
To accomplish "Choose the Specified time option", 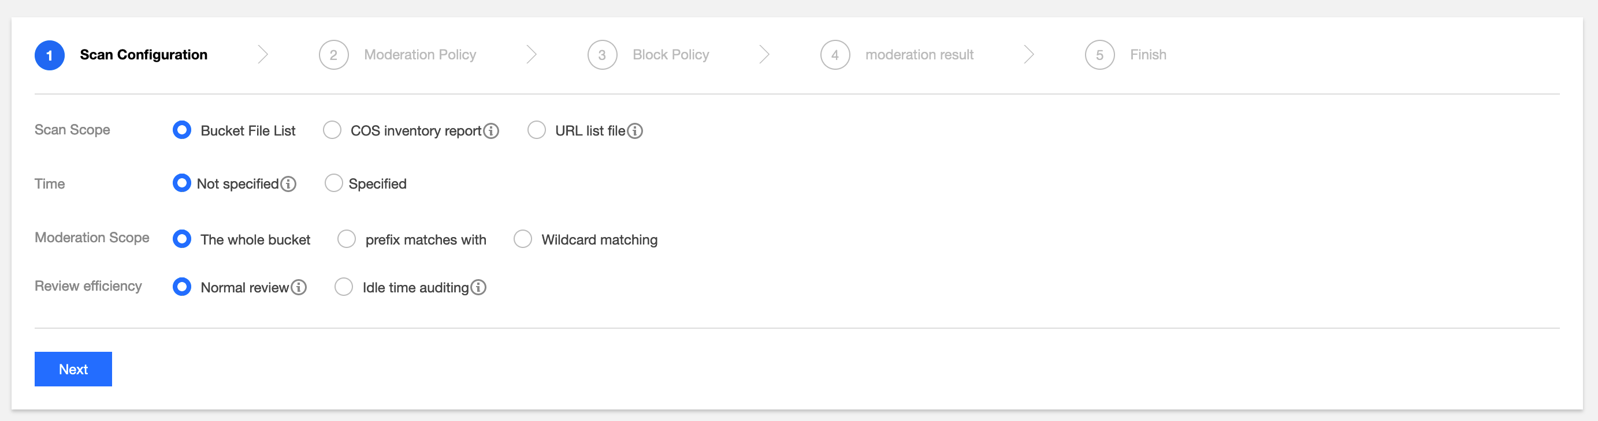I will [x=334, y=183].
